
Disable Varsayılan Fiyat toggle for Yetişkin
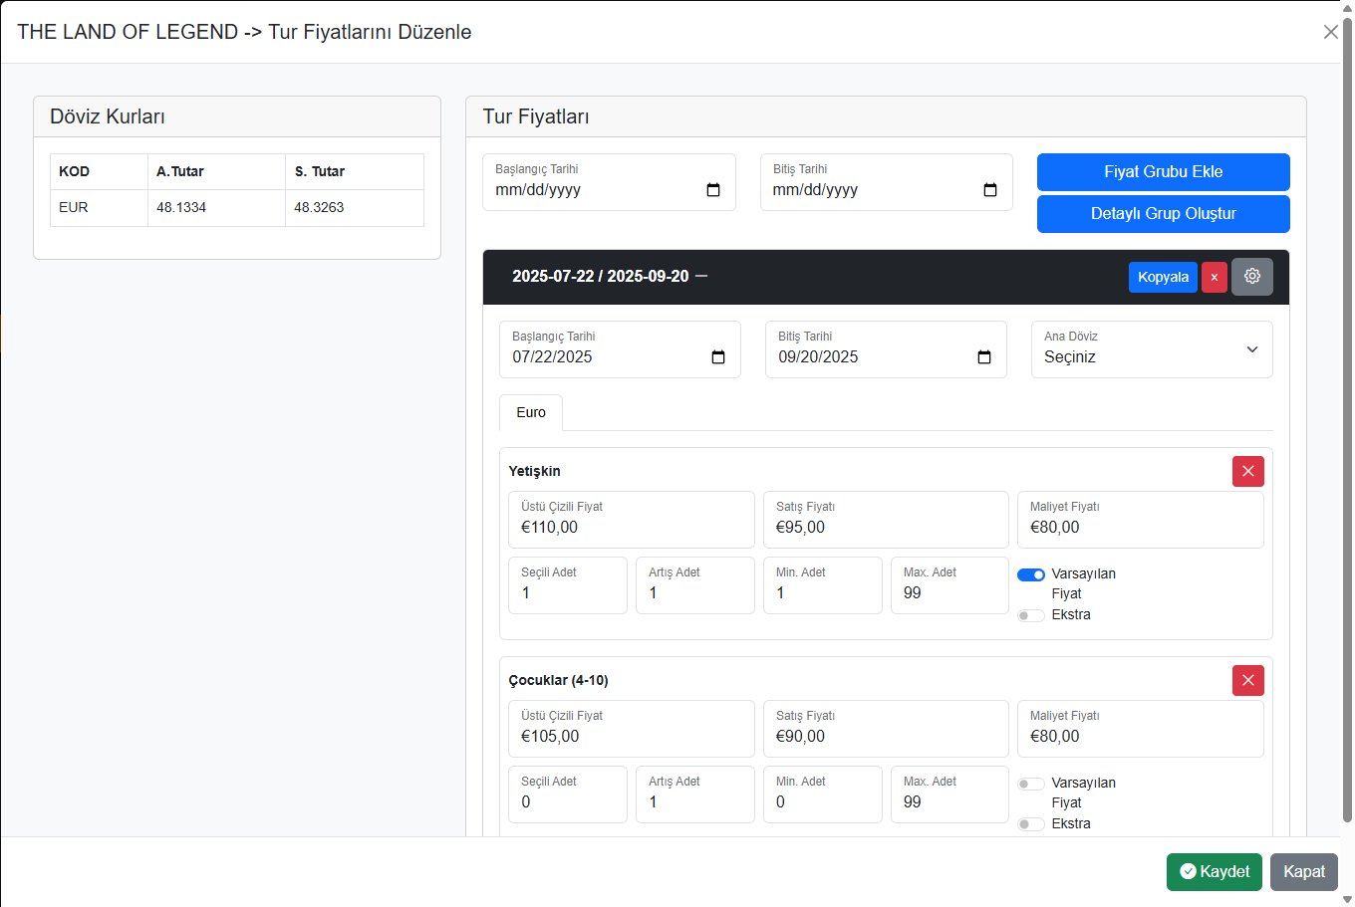pos(1031,574)
